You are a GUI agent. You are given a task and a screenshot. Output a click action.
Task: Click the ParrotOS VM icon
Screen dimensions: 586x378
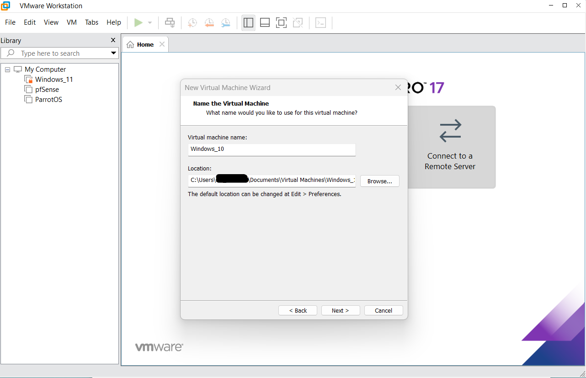(x=28, y=100)
